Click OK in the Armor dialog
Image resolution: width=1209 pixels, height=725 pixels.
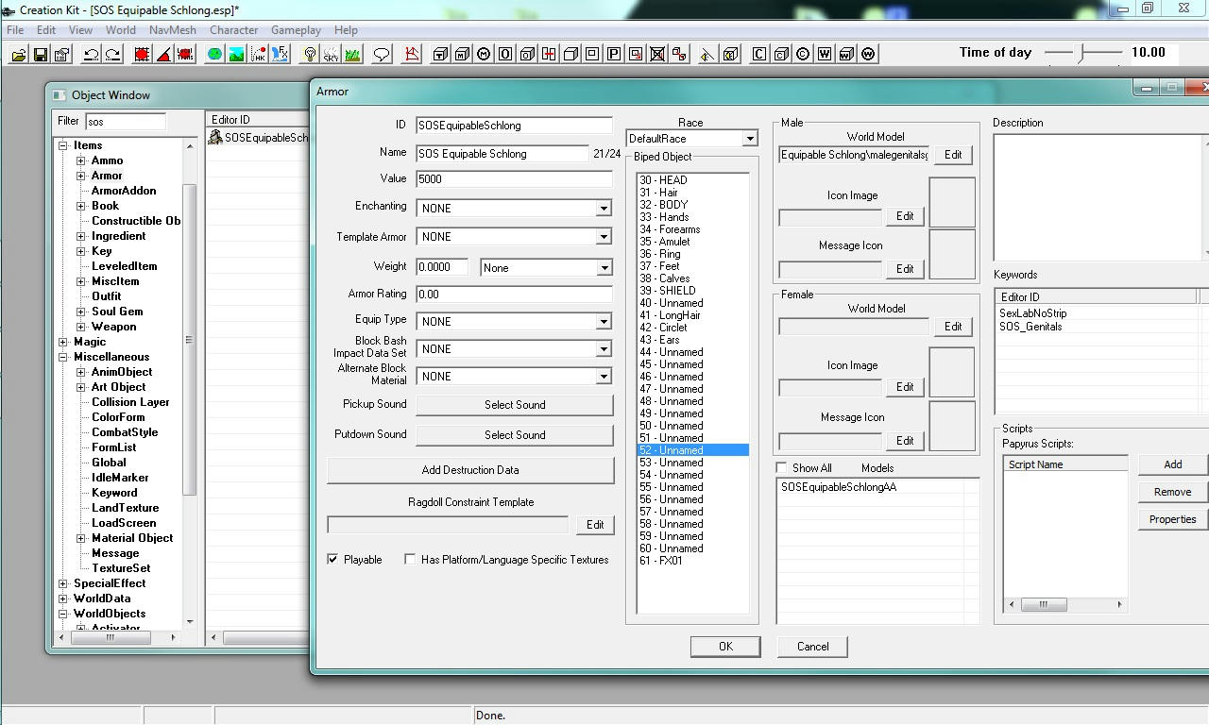tap(725, 647)
